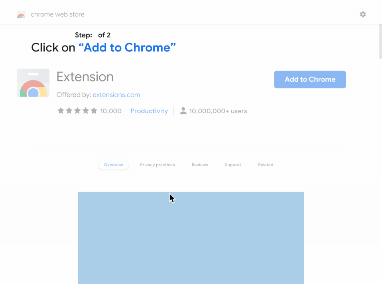Click the fifth rating star
The width and height of the screenshot is (382, 284).
tap(94, 111)
